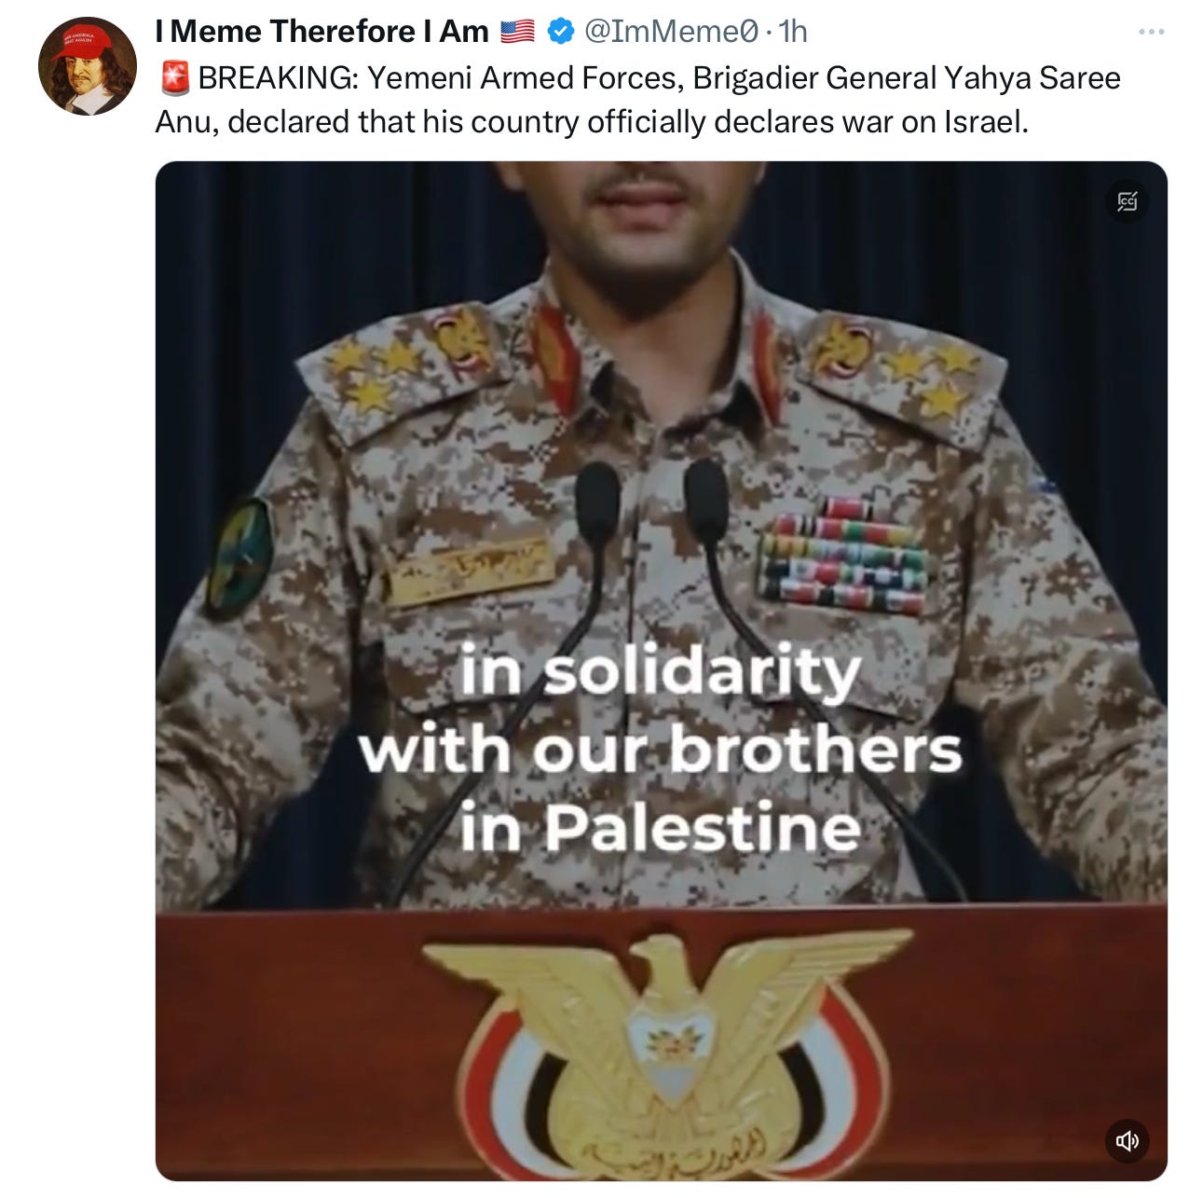Click the green shoulder patch in video
Image resolution: width=1203 pixels, height=1198 pixels.
[x=239, y=557]
